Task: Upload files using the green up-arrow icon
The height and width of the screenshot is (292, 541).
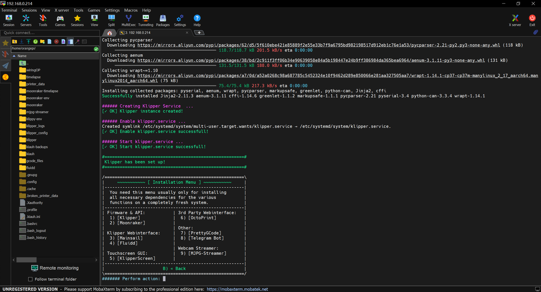Action: pos(28,42)
